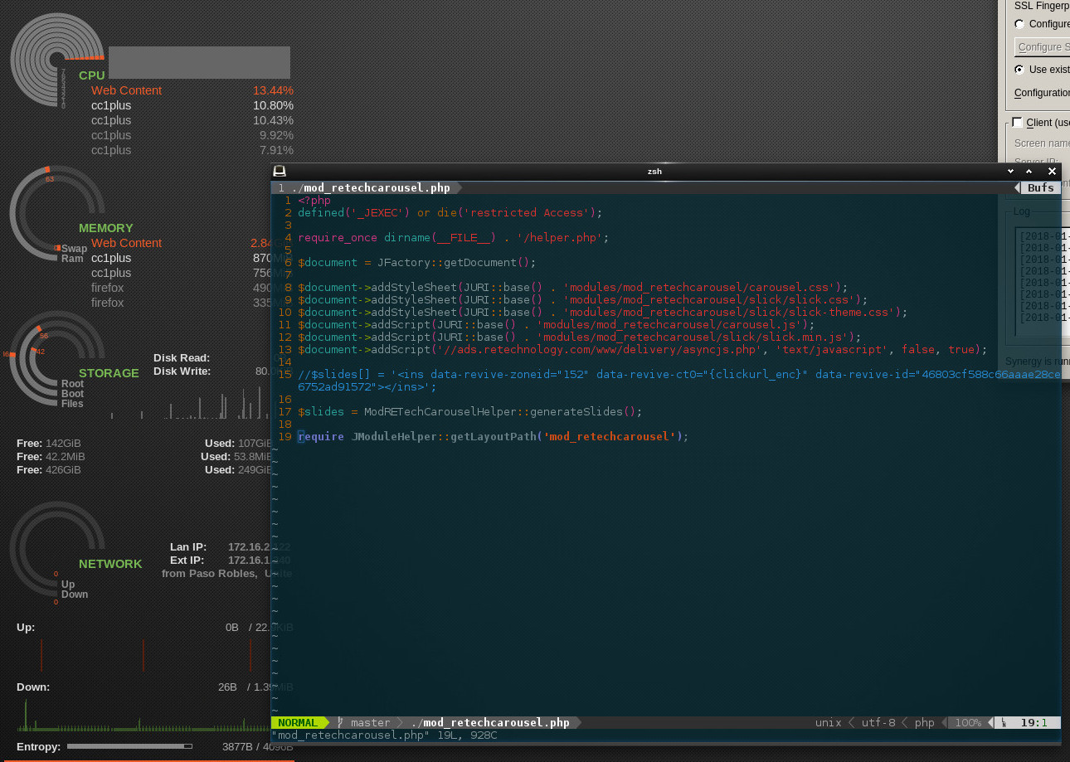1070x762 pixels.
Task: Click the Configure Server button
Action: (1043, 47)
